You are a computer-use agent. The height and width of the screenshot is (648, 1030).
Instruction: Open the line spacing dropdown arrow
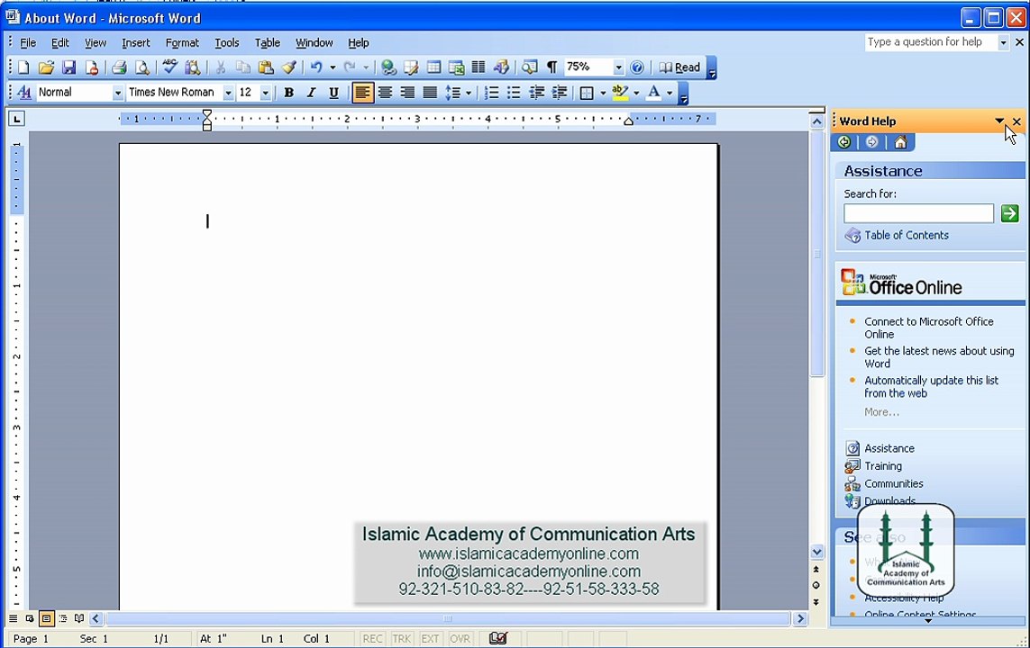[x=469, y=93]
